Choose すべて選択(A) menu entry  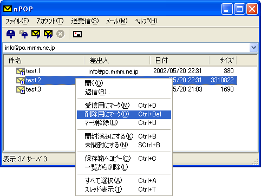click(124, 181)
